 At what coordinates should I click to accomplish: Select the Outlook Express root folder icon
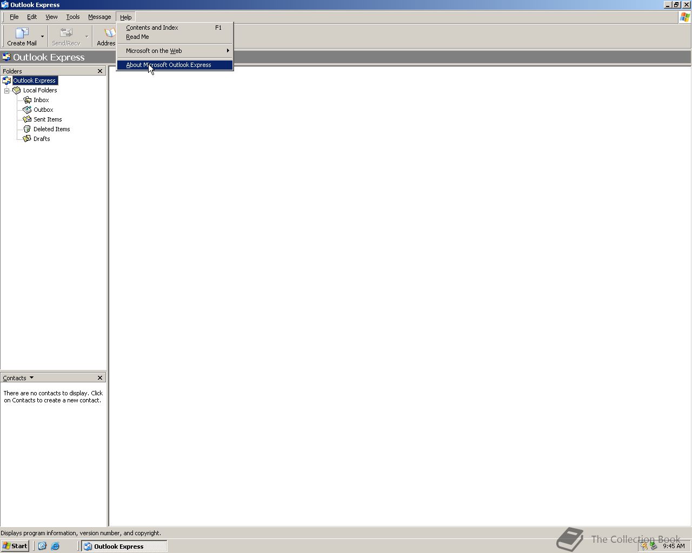point(6,80)
